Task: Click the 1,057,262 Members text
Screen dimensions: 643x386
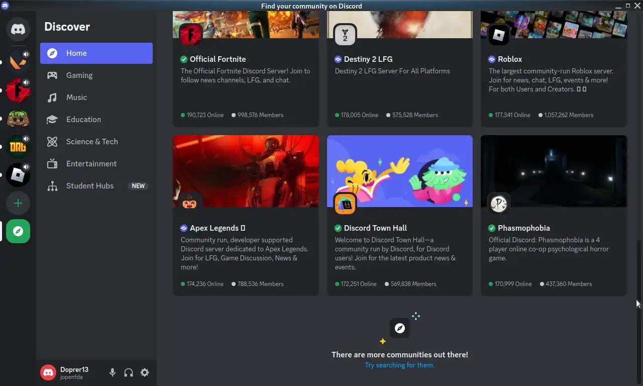Action: (x=569, y=115)
